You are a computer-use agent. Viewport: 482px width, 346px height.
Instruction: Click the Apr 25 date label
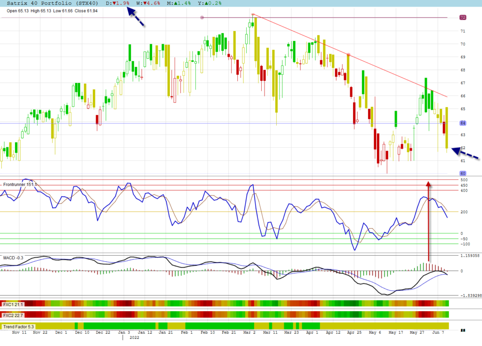point(354,332)
